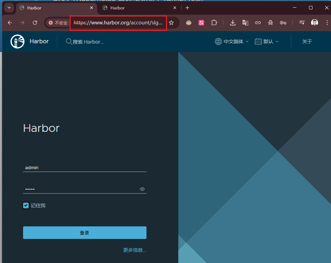Click the Harbor lighthouse logo
This screenshot has height=263, width=331.
(x=17, y=41)
